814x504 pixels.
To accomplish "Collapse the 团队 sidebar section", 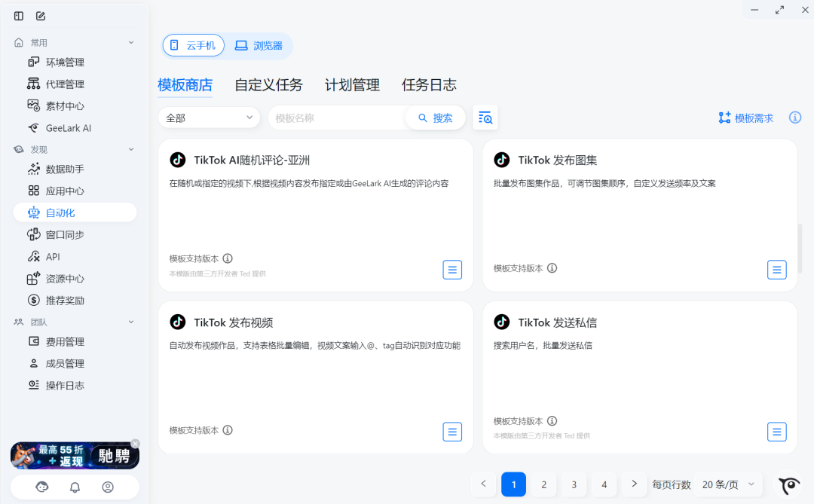I will click(130, 321).
